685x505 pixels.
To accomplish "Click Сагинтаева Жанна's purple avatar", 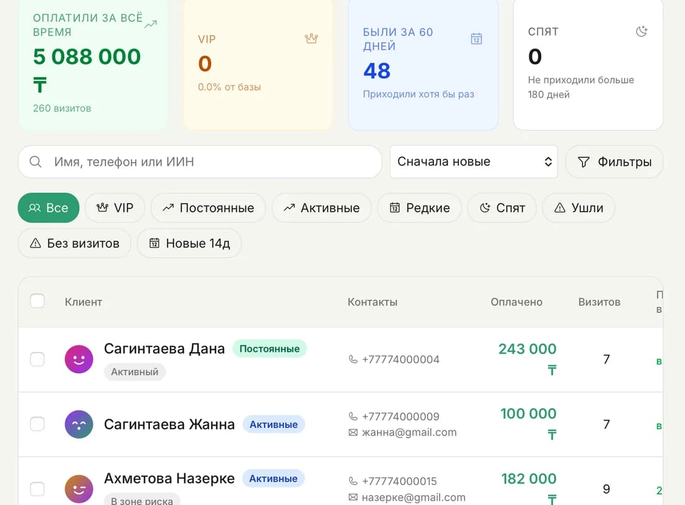I will [x=78, y=424].
